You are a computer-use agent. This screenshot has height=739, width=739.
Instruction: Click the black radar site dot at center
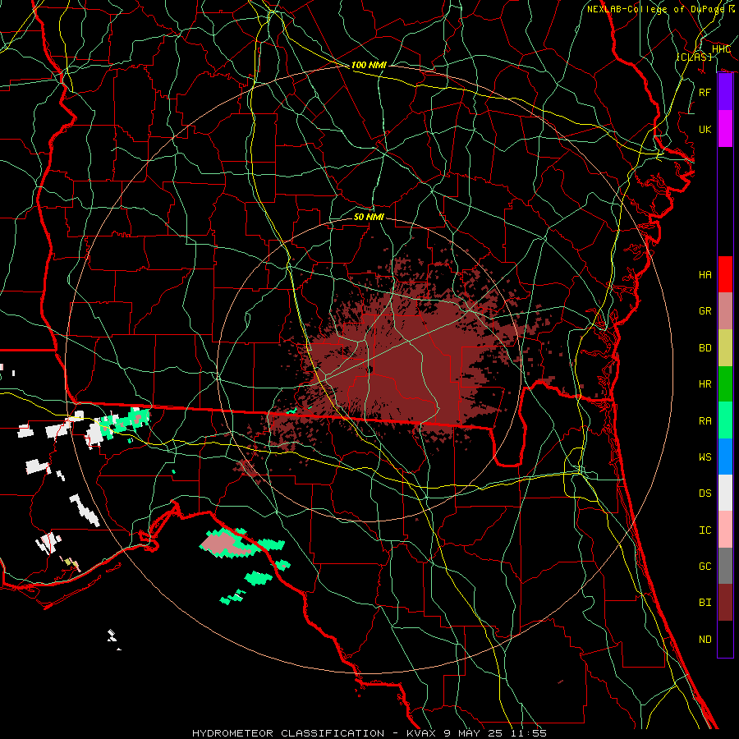coord(370,369)
